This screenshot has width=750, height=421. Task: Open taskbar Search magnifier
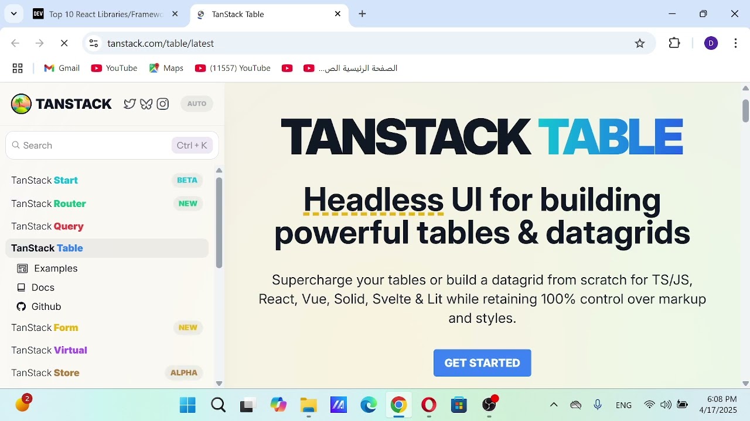pos(218,405)
